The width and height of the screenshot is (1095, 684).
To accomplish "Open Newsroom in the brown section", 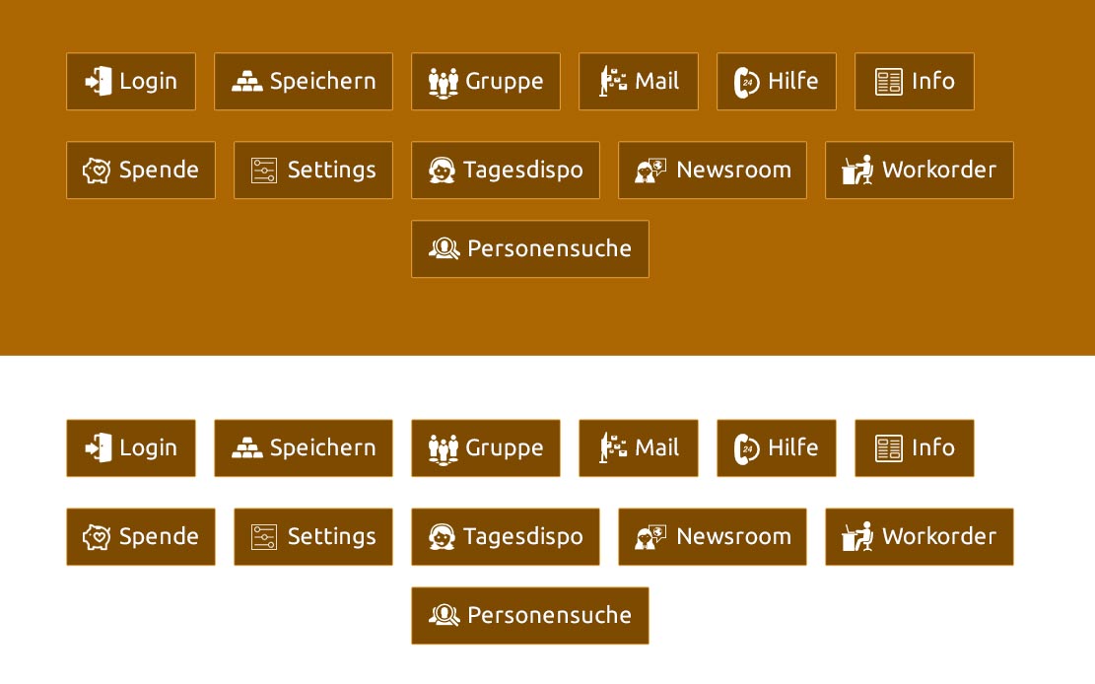I will 713,170.
